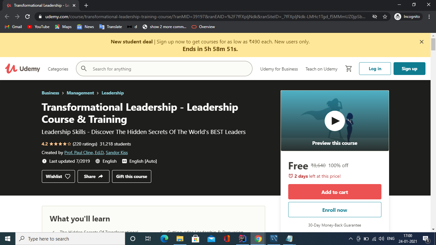Share this course

(x=94, y=176)
